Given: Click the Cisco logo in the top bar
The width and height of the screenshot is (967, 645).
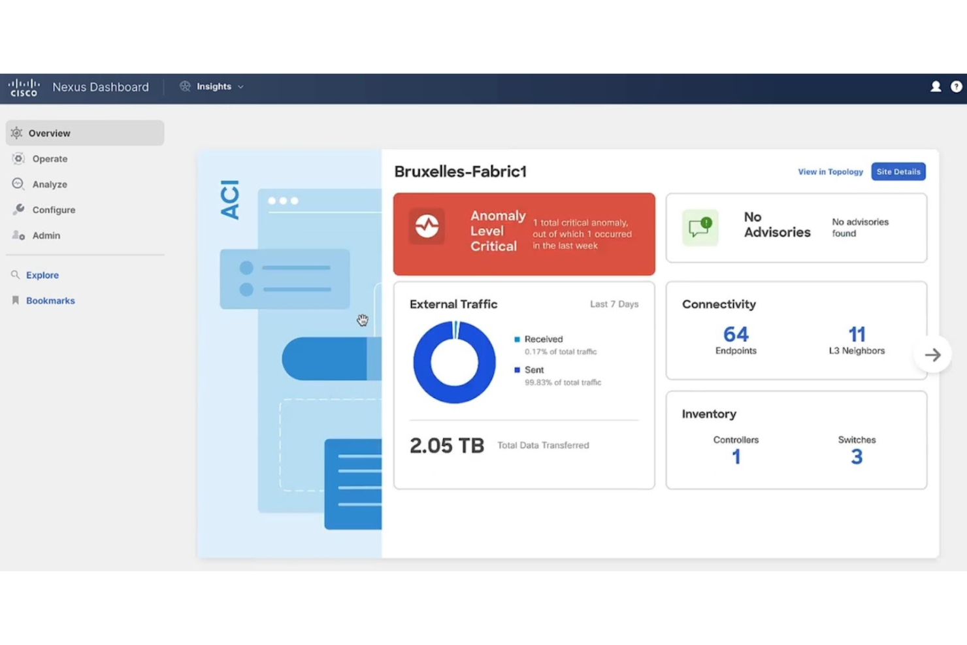Looking at the screenshot, I should coord(23,87).
